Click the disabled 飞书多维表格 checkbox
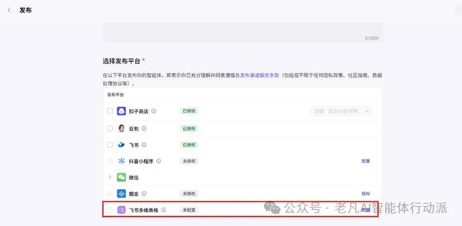Screen dimensions: 462x226 (110, 210)
